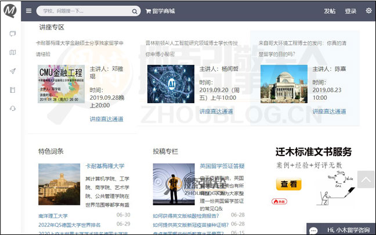Click the red 热销 badge
Screen dimensions: 376x235
(279, 201)
